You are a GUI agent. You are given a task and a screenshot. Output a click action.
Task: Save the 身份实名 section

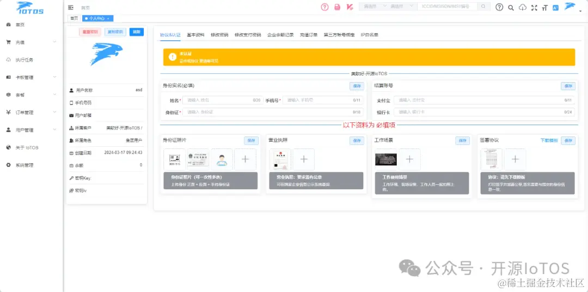(357, 86)
